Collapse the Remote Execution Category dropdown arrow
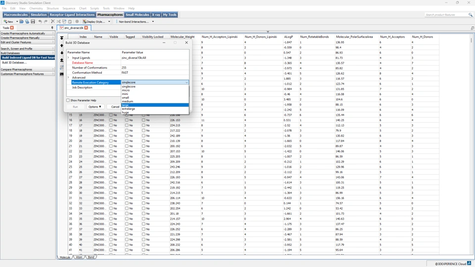This screenshot has width=475, height=267. [187, 83]
